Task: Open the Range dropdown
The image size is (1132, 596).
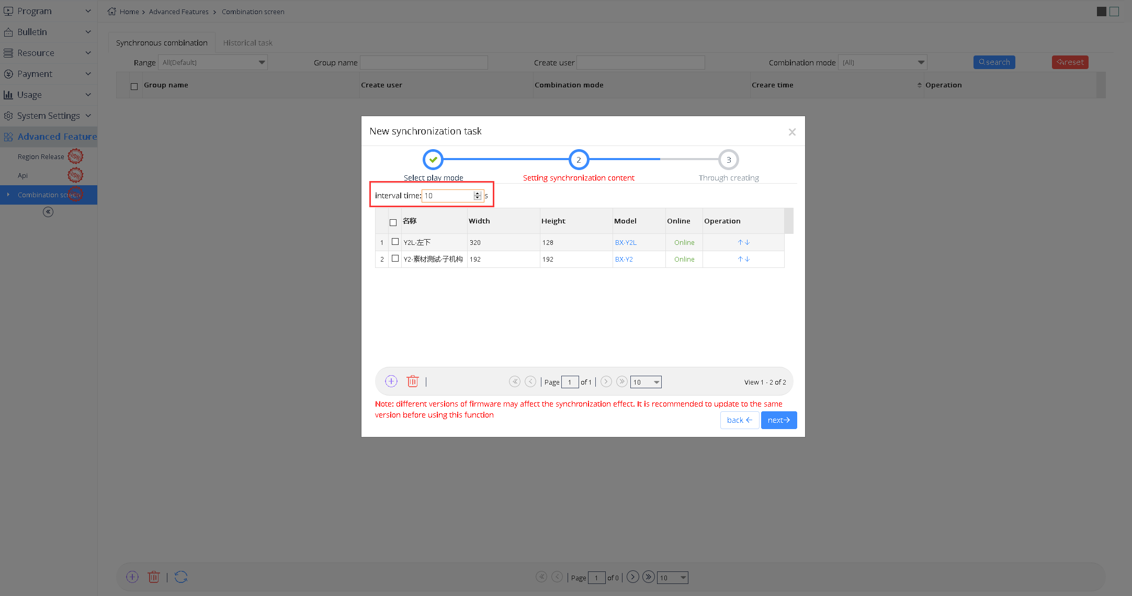Action: pyautogui.click(x=213, y=62)
